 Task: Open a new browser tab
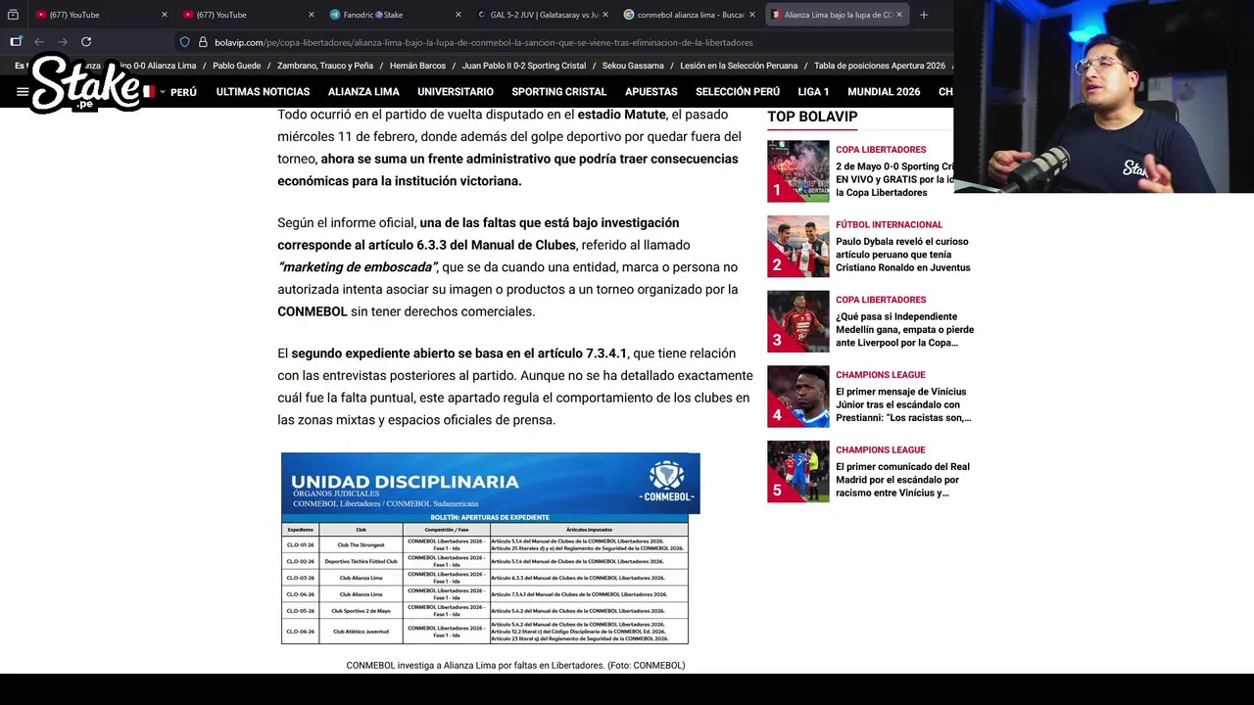[x=923, y=15]
